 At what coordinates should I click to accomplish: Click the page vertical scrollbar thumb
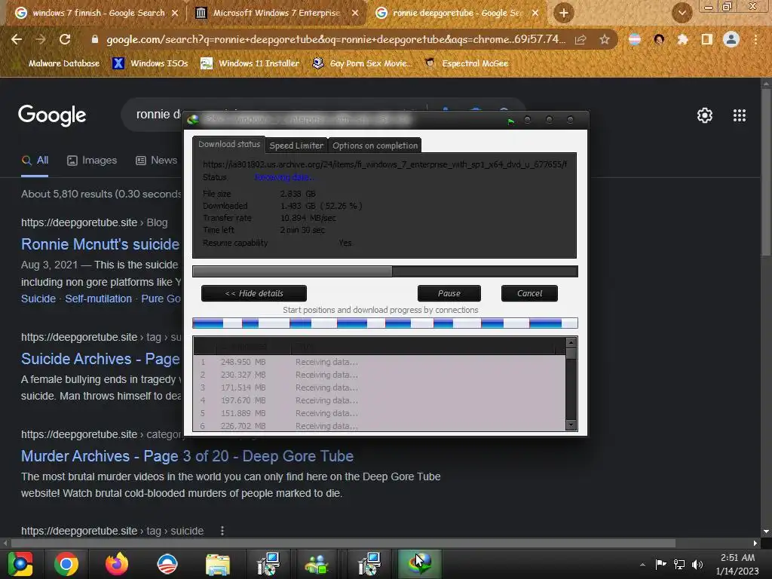pyautogui.click(x=766, y=173)
